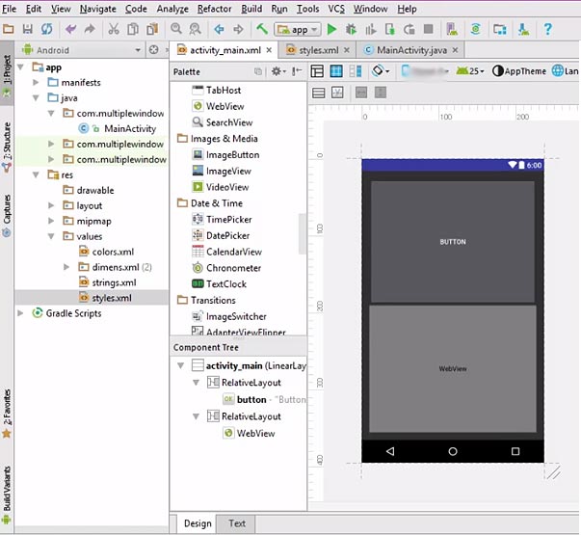Screen dimensions: 581x535
Task: Click the Sync Gradle icon
Action: 476,29
